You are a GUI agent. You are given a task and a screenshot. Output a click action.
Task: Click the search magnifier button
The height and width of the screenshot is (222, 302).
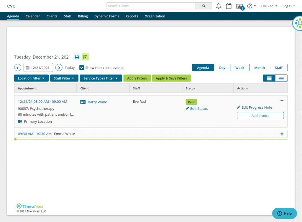click(x=204, y=6)
